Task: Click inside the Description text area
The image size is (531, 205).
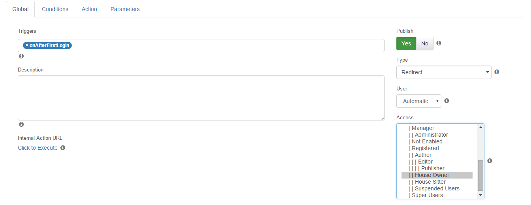Action: (x=201, y=98)
